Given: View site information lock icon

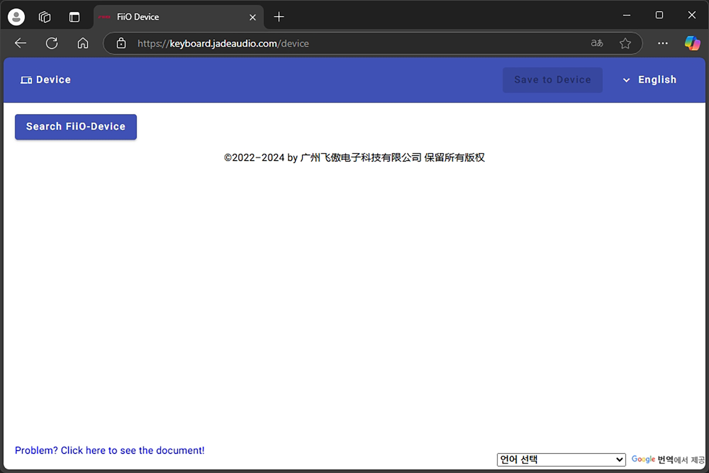Looking at the screenshot, I should pyautogui.click(x=121, y=43).
